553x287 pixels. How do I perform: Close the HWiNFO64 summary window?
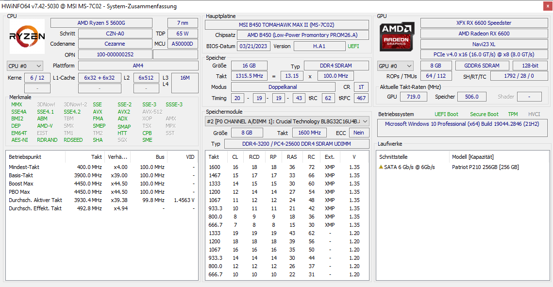548,6
